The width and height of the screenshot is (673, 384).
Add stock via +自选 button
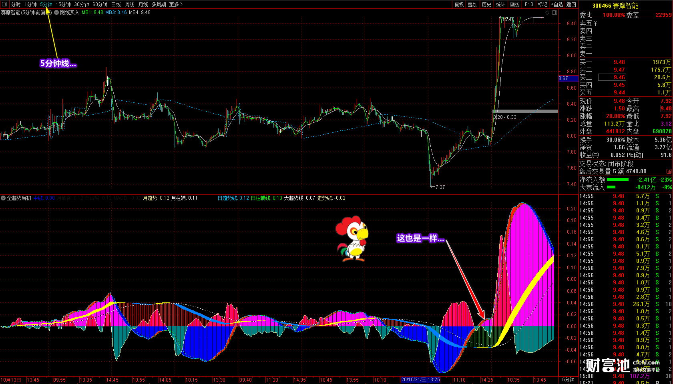[557, 4]
